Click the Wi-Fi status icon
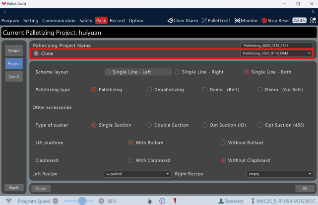The width and height of the screenshot is (318, 205). [8, 201]
